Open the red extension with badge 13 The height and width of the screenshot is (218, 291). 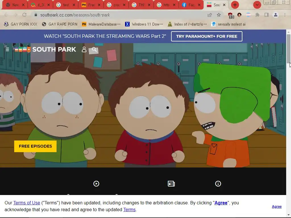click(230, 15)
